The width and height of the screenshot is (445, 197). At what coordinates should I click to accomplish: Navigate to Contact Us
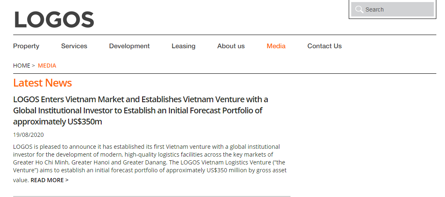[324, 46]
